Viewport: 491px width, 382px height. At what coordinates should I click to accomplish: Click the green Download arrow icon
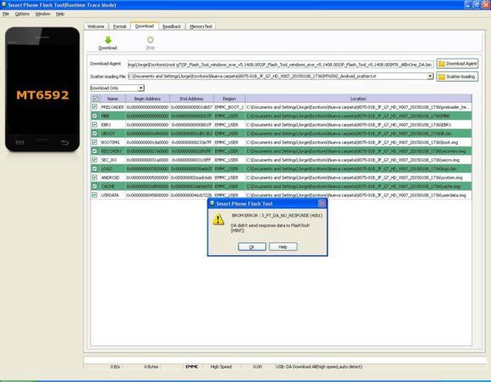[x=108, y=40]
